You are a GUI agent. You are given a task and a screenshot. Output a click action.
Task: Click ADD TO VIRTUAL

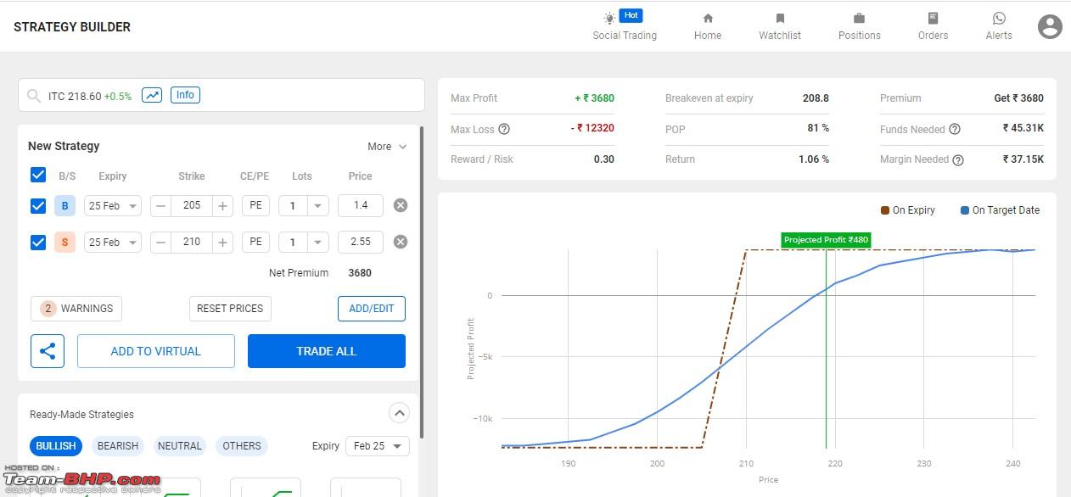point(156,351)
